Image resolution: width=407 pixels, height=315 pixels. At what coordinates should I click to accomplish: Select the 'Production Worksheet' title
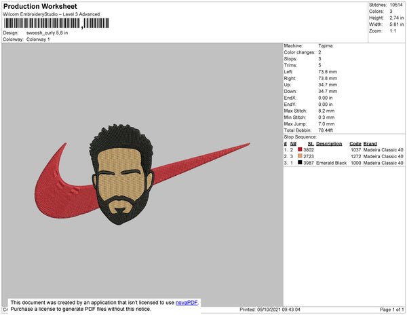pos(40,6)
